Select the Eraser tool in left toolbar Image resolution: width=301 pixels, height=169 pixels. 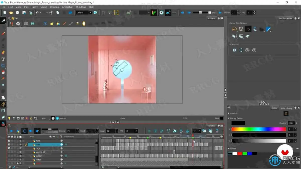[3, 53]
